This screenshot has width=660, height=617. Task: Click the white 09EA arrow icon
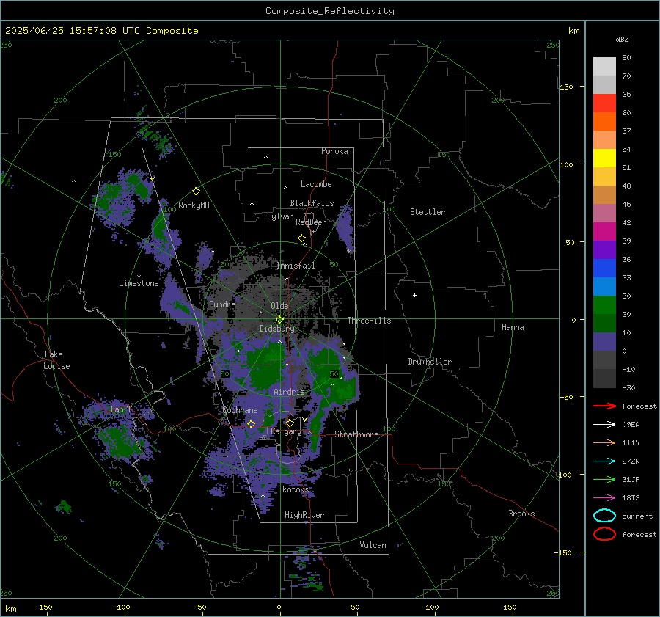[604, 425]
